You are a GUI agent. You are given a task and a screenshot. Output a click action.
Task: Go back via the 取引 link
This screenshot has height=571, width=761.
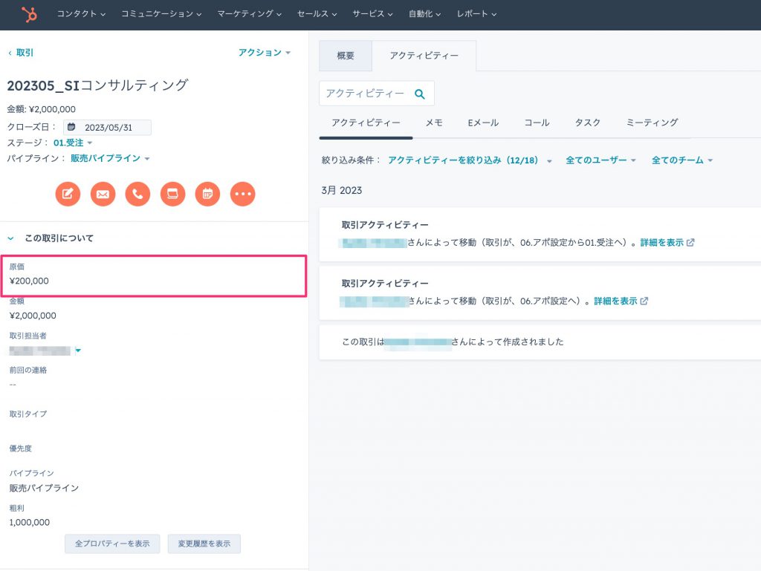(21, 53)
